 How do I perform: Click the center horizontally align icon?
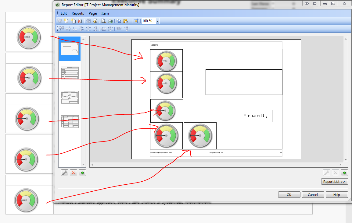(88, 29)
